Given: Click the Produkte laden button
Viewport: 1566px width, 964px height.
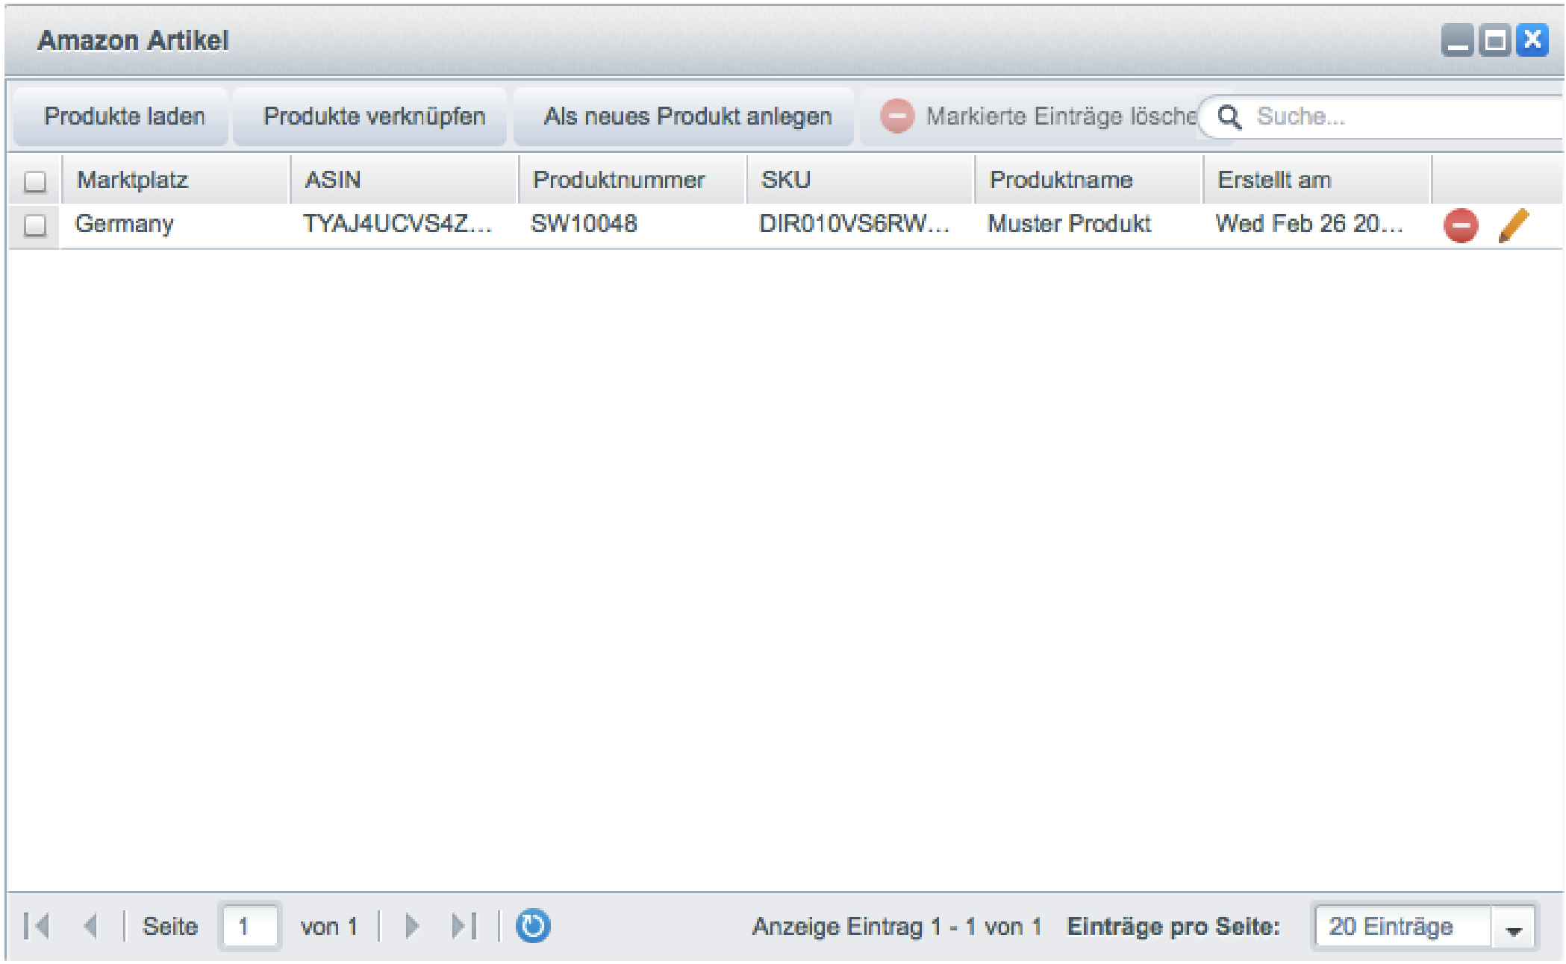Looking at the screenshot, I should (x=124, y=116).
